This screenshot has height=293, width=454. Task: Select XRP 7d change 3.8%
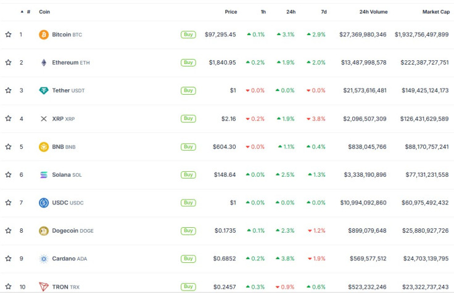[316, 119]
